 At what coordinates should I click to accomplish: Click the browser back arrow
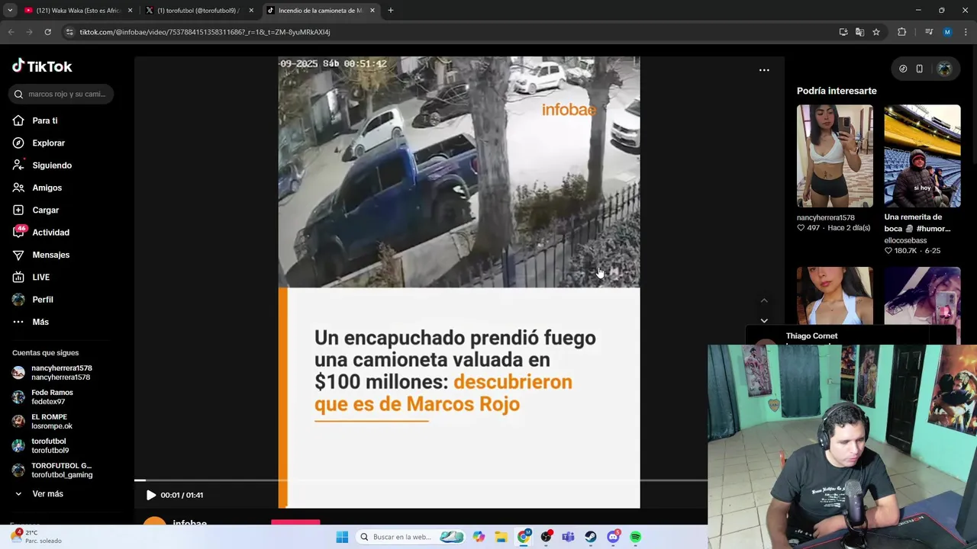[11, 32]
